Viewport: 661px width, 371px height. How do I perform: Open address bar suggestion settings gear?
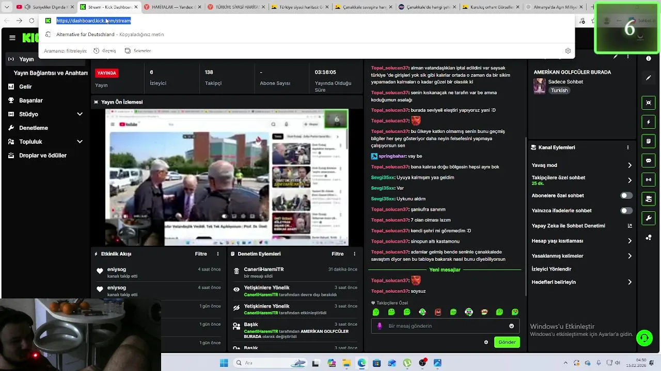click(568, 51)
